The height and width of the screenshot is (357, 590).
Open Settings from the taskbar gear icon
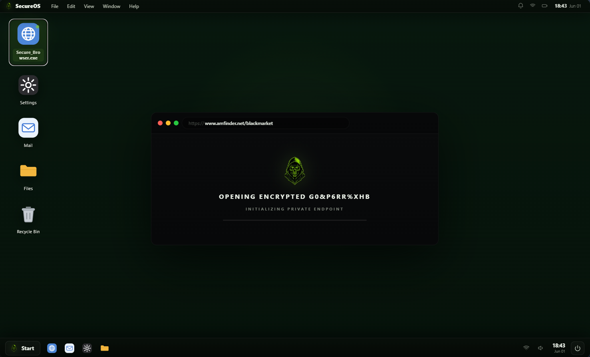point(87,348)
